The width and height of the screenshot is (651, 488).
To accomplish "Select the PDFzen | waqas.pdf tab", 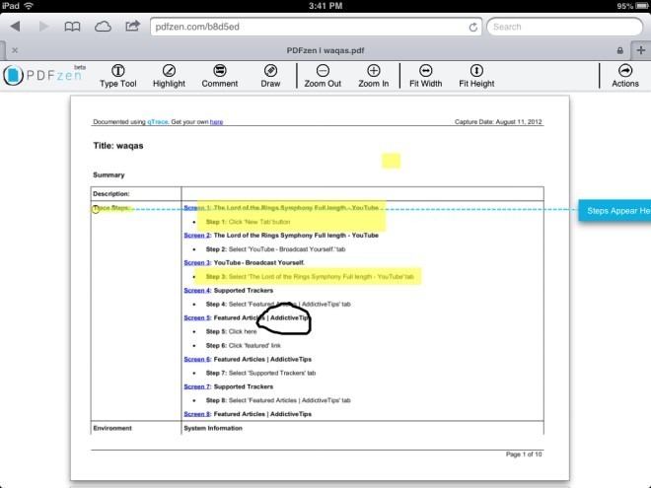I will [325, 50].
